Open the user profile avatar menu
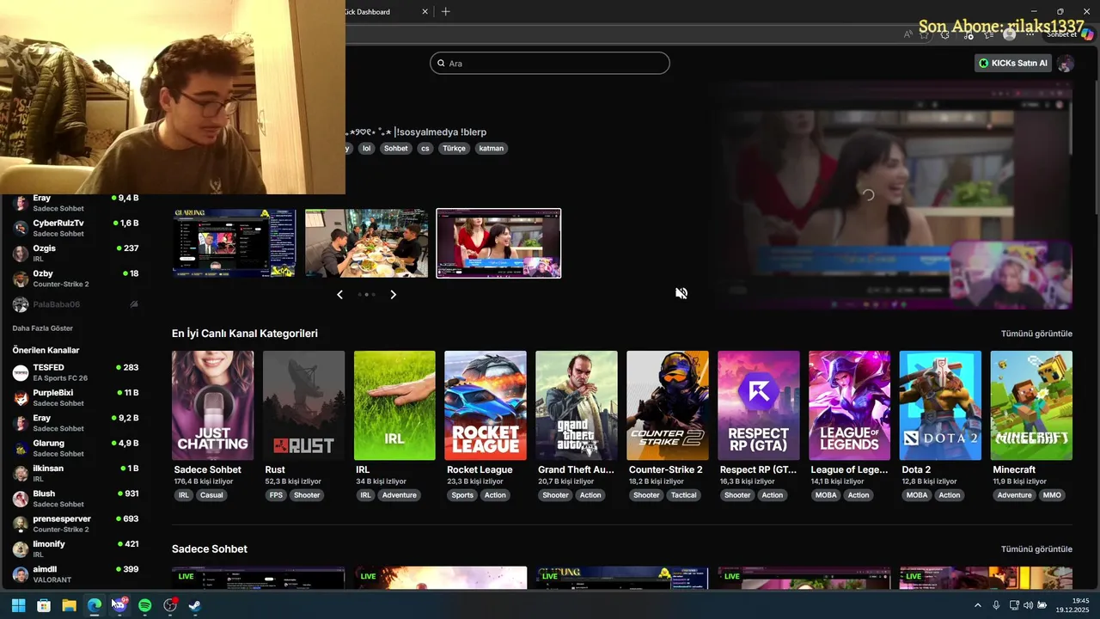 click(1066, 64)
